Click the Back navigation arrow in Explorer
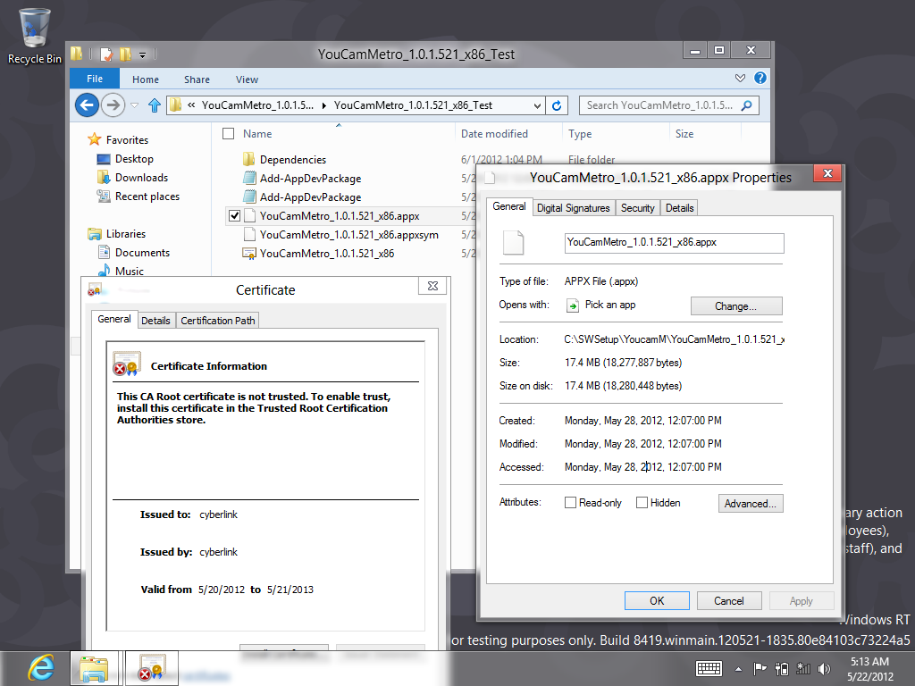The width and height of the screenshot is (915, 686). coord(87,105)
